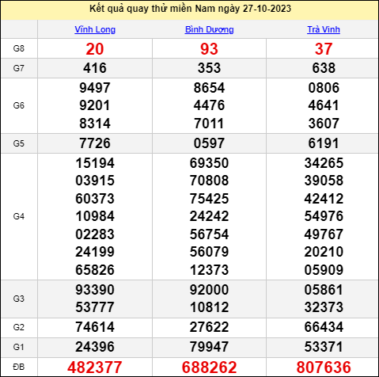The image size is (379, 377).
Task: Click Vĩnh Long G8 number 20
Action: click(x=95, y=49)
